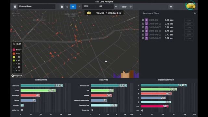Click the PAYMENT TYPE chart title
Image resolution: width=208 pixels, height=117 pixels.
point(41,80)
